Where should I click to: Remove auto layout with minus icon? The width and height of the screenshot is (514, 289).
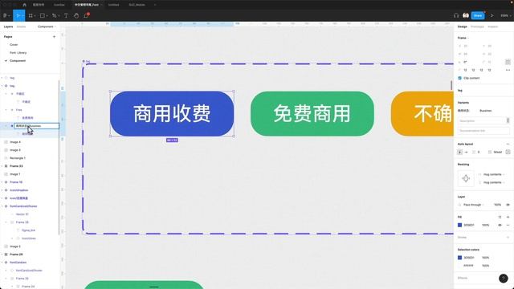[508, 144]
